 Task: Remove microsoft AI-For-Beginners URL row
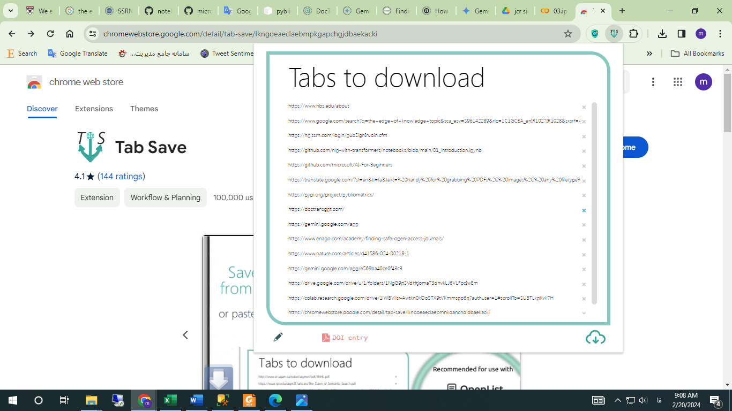pos(584,166)
